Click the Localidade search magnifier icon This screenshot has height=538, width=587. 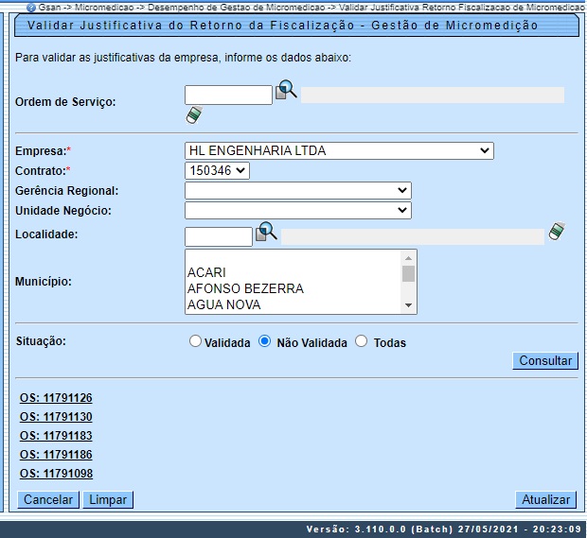pos(266,231)
